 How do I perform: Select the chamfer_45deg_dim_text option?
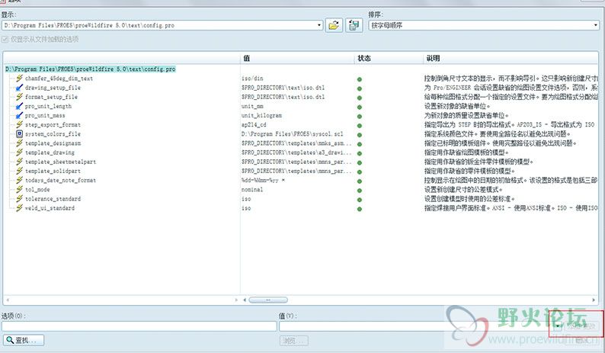coord(59,79)
